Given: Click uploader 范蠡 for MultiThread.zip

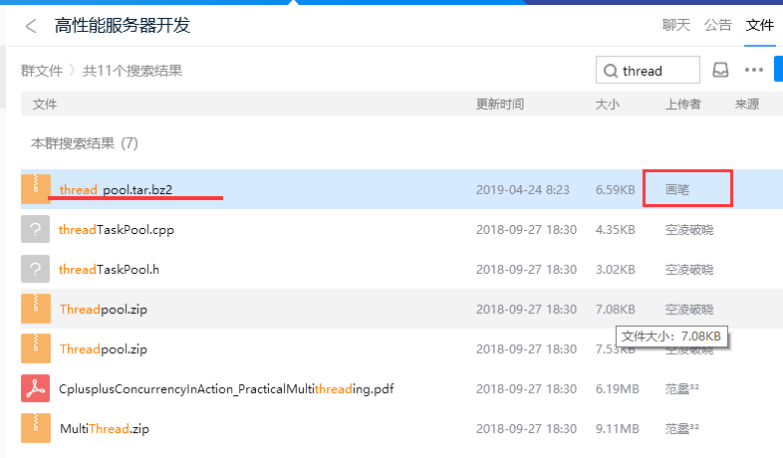Looking at the screenshot, I should 681,428.
